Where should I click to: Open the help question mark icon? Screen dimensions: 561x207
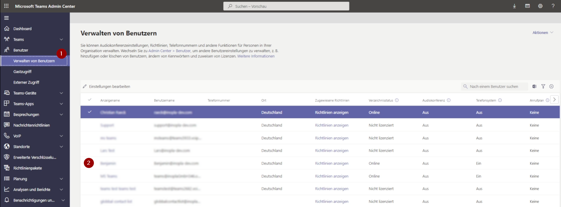553,6
